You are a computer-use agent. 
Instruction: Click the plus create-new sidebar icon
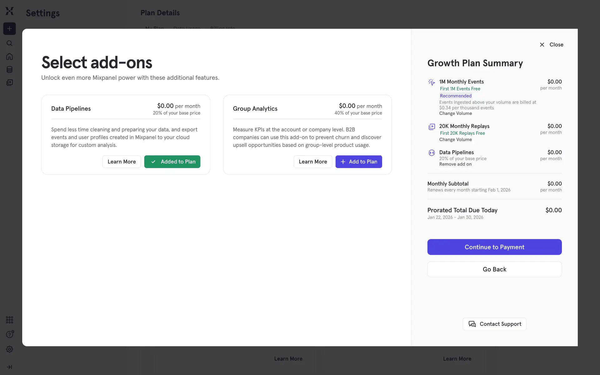(x=10, y=29)
